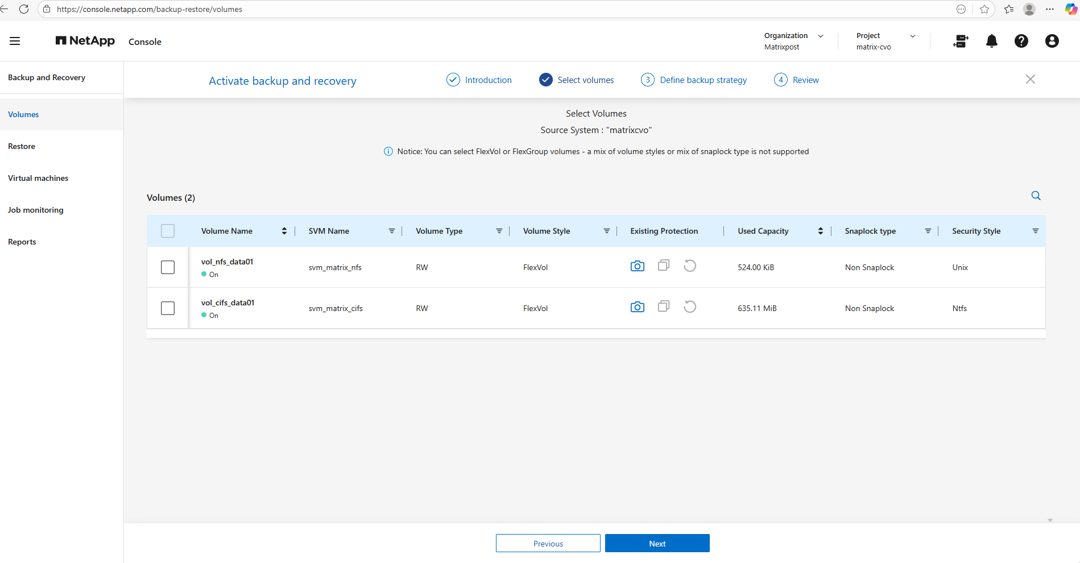The image size is (1080, 563).
Task: Click the Next button
Action: 657,543
